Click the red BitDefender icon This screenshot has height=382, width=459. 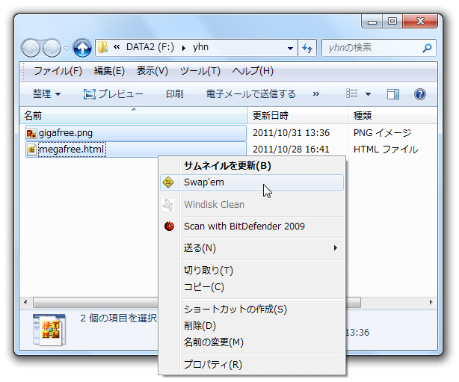click(x=169, y=227)
